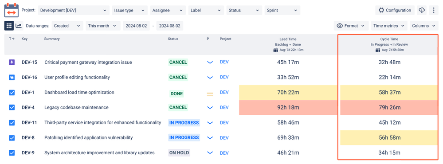Viewport: 443px width, 164px height.
Task: Click the start date field 2024-08-02
Action: 136,26
